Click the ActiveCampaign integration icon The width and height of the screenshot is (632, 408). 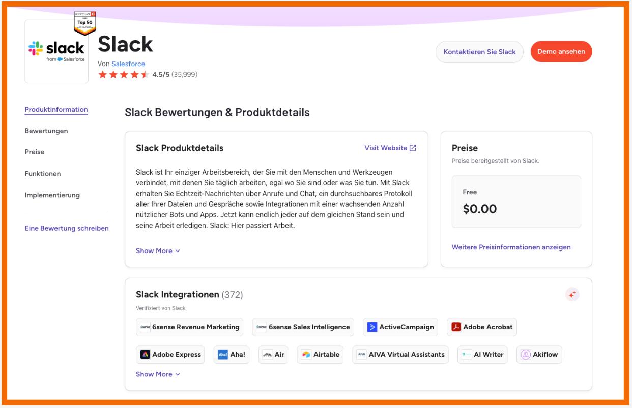372,327
